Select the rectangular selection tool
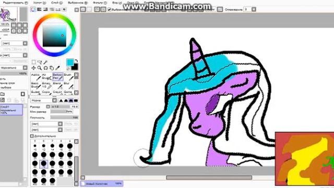The height and width of the screenshot is (188, 334). click(33, 62)
